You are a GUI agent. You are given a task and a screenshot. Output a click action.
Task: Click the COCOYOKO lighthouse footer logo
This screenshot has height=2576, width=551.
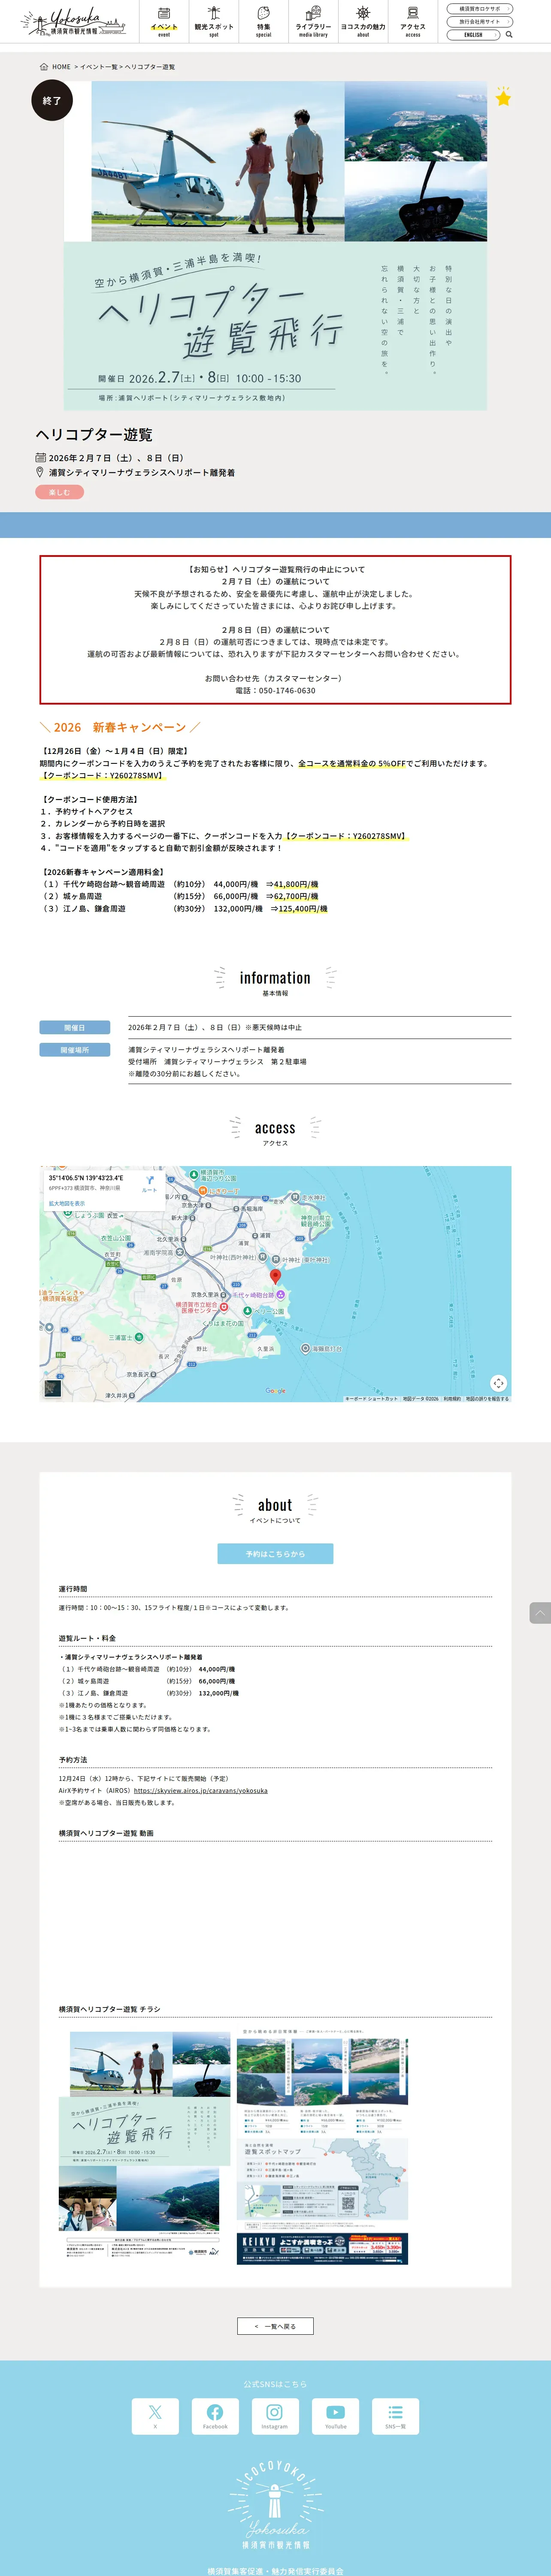pos(276,2505)
